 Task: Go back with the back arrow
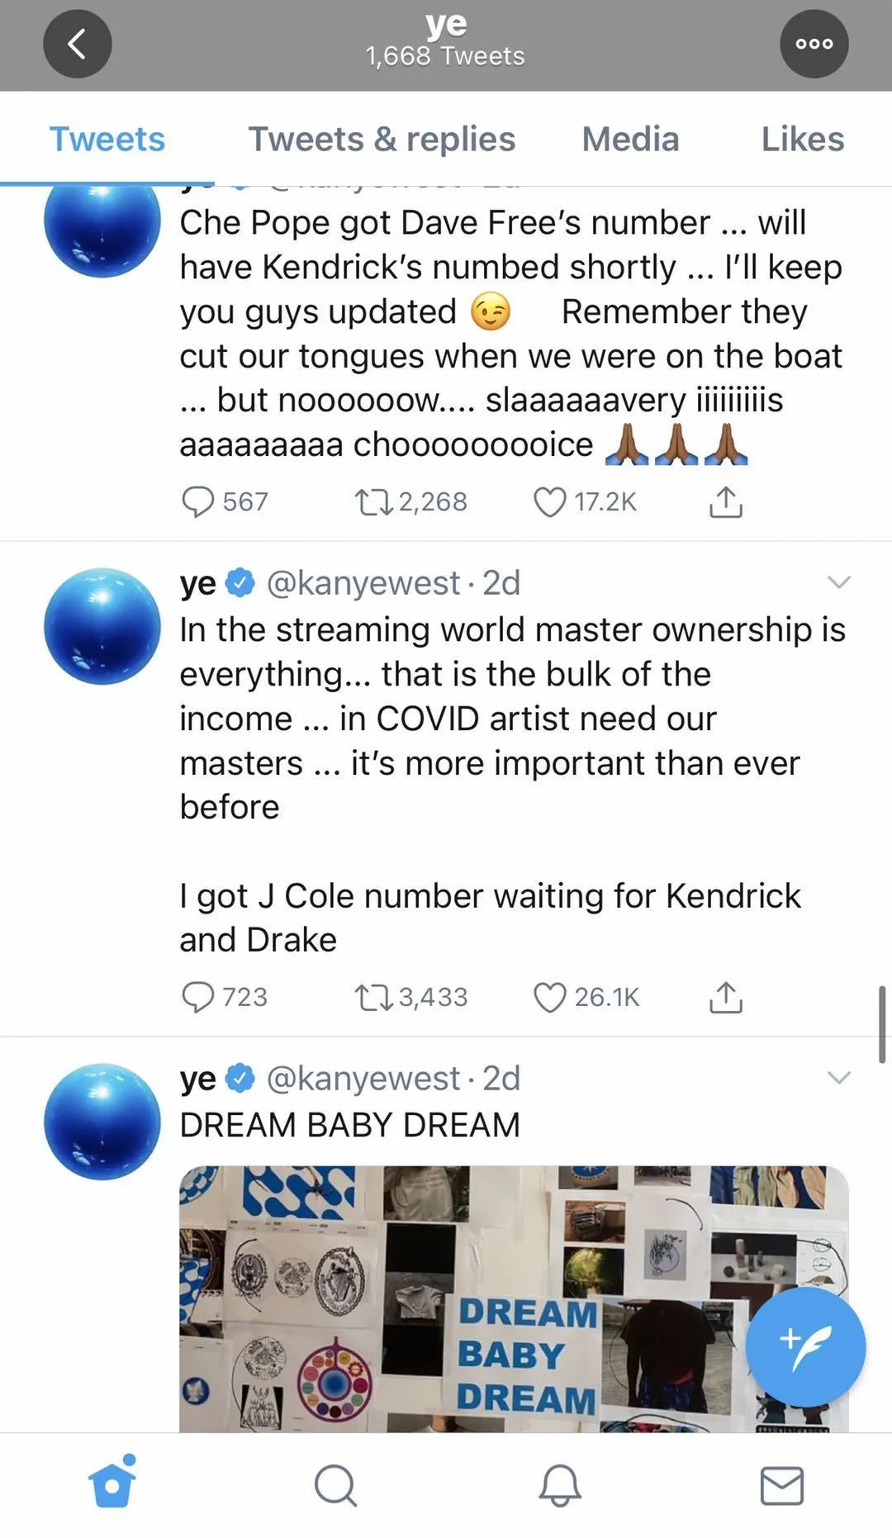77,45
